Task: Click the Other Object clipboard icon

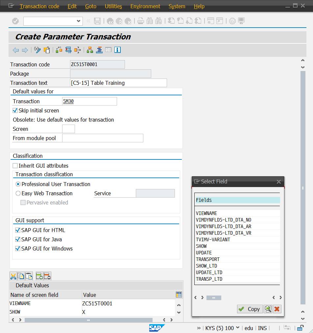Action: 47,50
